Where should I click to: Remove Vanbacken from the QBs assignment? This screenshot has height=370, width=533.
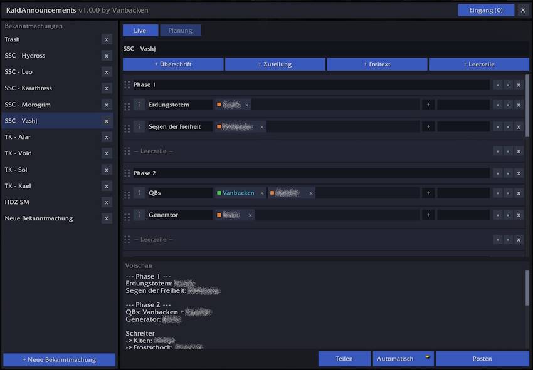[x=261, y=193]
